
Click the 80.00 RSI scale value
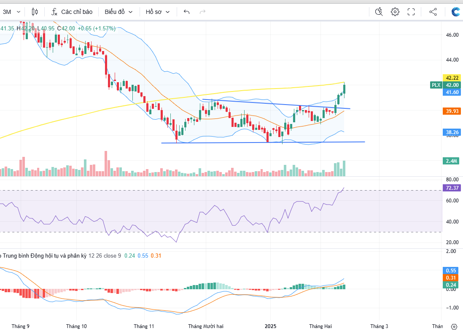(x=452, y=180)
